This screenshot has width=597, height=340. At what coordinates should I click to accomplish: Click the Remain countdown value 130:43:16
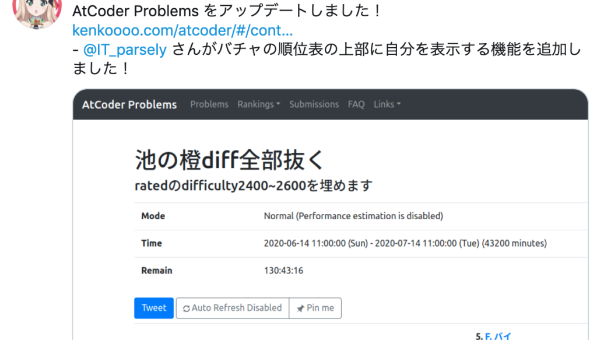click(284, 270)
